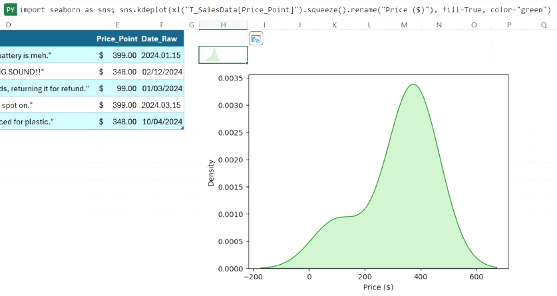Select column M header
The image size is (557, 296).
[404, 25]
